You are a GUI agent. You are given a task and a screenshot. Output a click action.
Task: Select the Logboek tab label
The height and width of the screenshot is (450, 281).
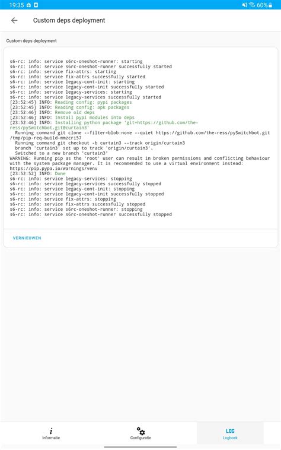(230, 438)
